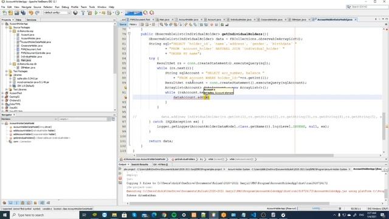Screen dimensions: 389x219
Task: Click the memory usage bar in toolbar
Action: pyautogui.click(x=134, y=13)
